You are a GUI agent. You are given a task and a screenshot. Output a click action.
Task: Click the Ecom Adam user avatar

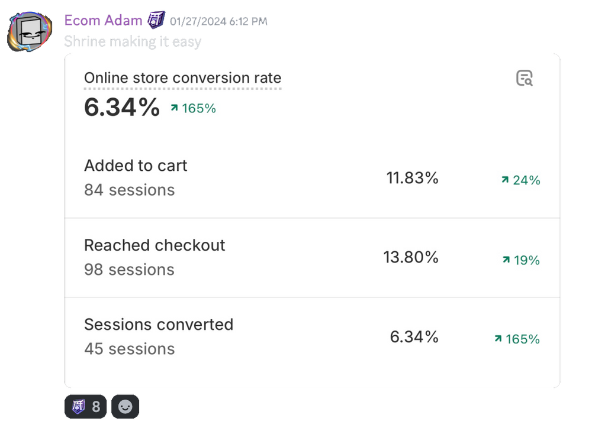tap(30, 31)
